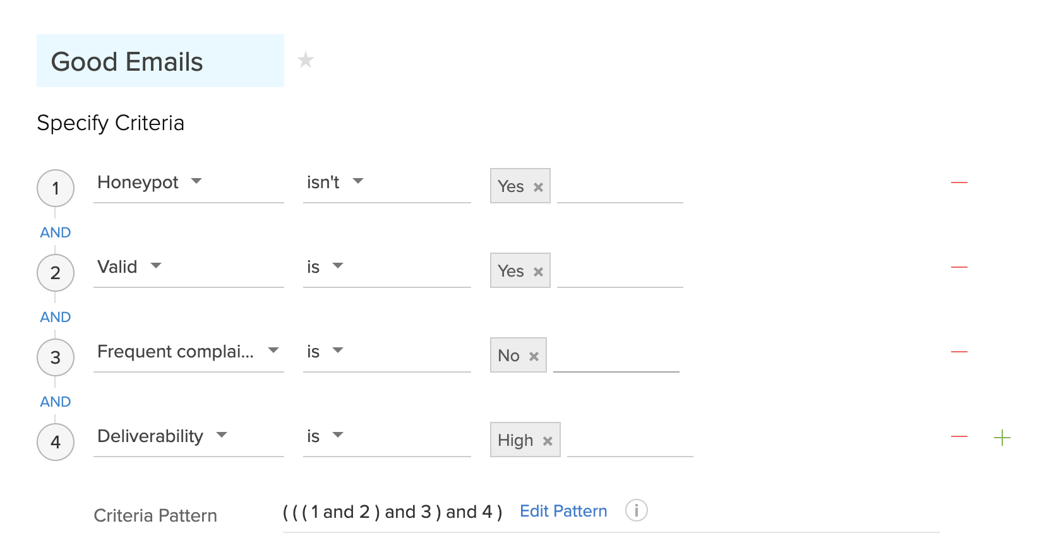The width and height of the screenshot is (1061, 557).
Task: Expand the Deliverability field dropdown
Action: (222, 435)
